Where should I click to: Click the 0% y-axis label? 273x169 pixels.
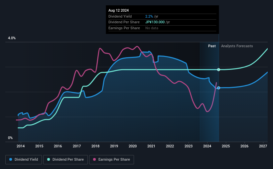click(x=10, y=138)
